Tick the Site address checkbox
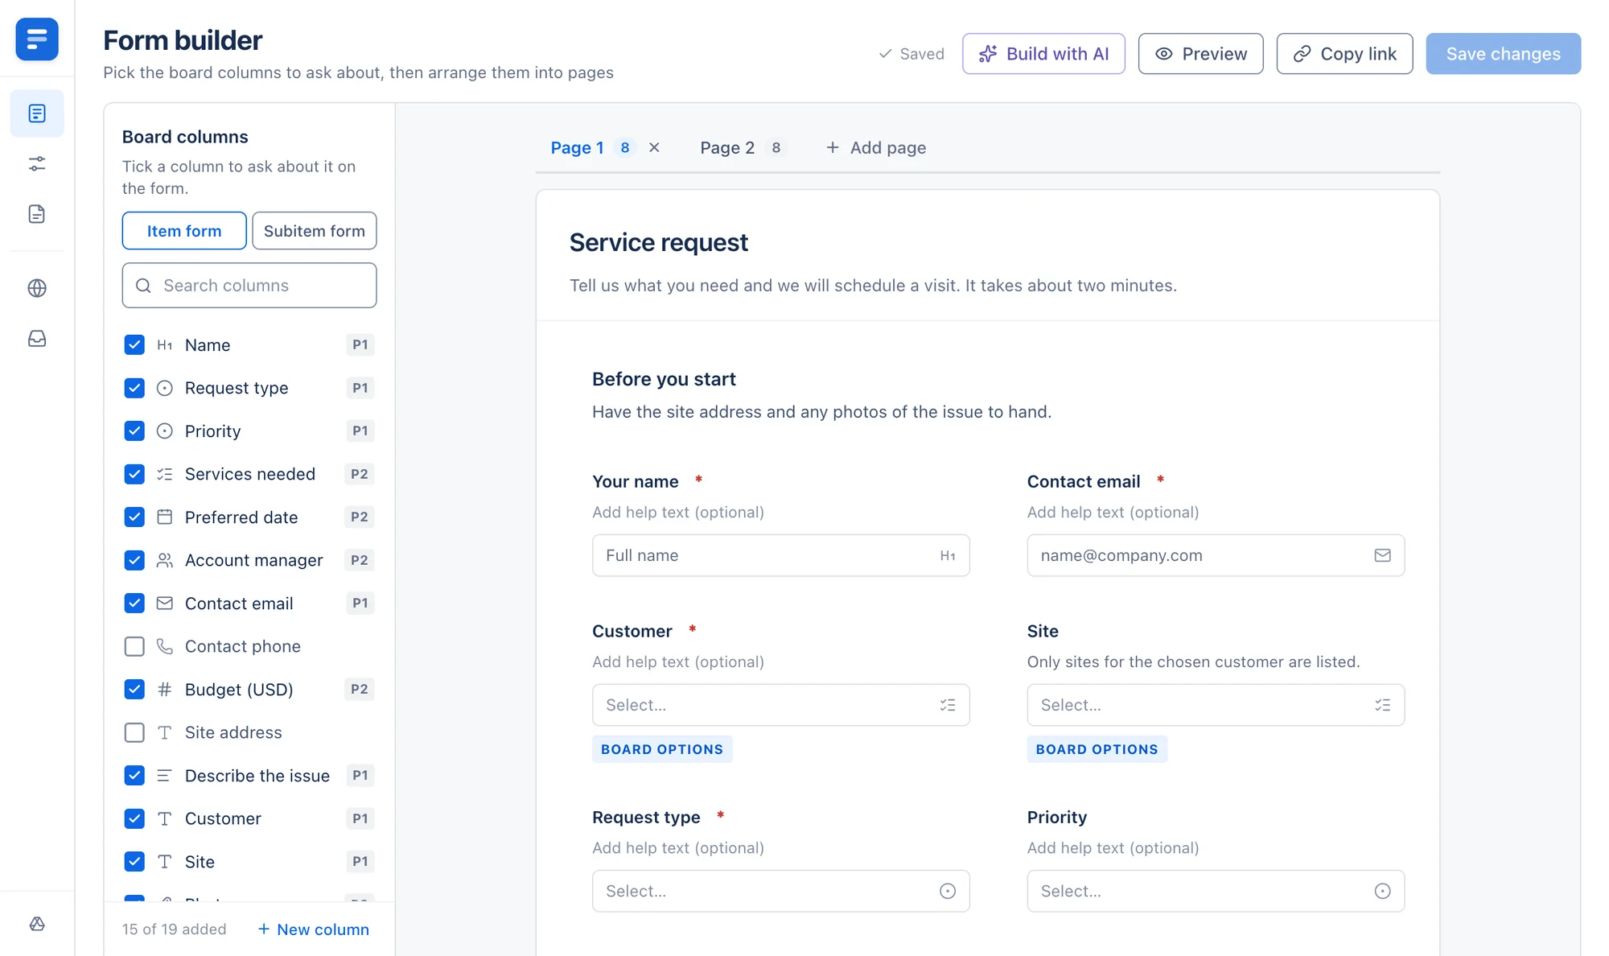The height and width of the screenshot is (956, 1609). coord(134,732)
